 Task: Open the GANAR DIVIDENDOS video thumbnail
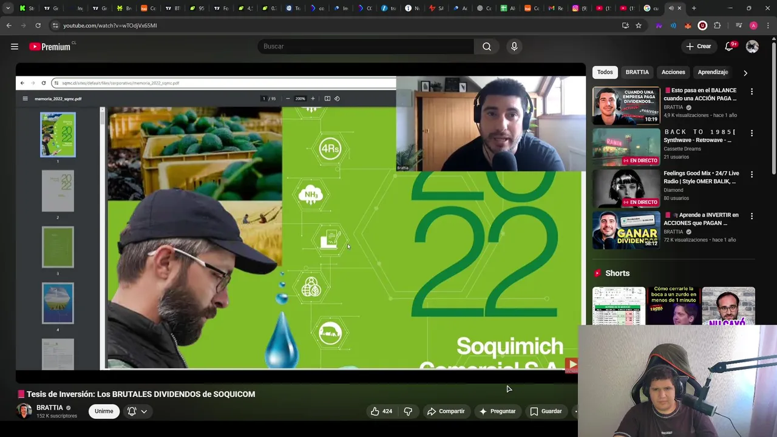(626, 230)
